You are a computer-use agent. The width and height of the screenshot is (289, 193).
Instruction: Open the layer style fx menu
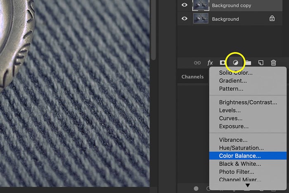pos(210,63)
